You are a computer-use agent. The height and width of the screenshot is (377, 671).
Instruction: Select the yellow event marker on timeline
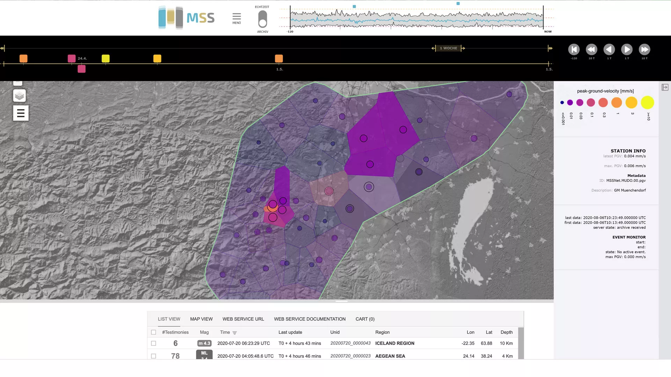(105, 59)
